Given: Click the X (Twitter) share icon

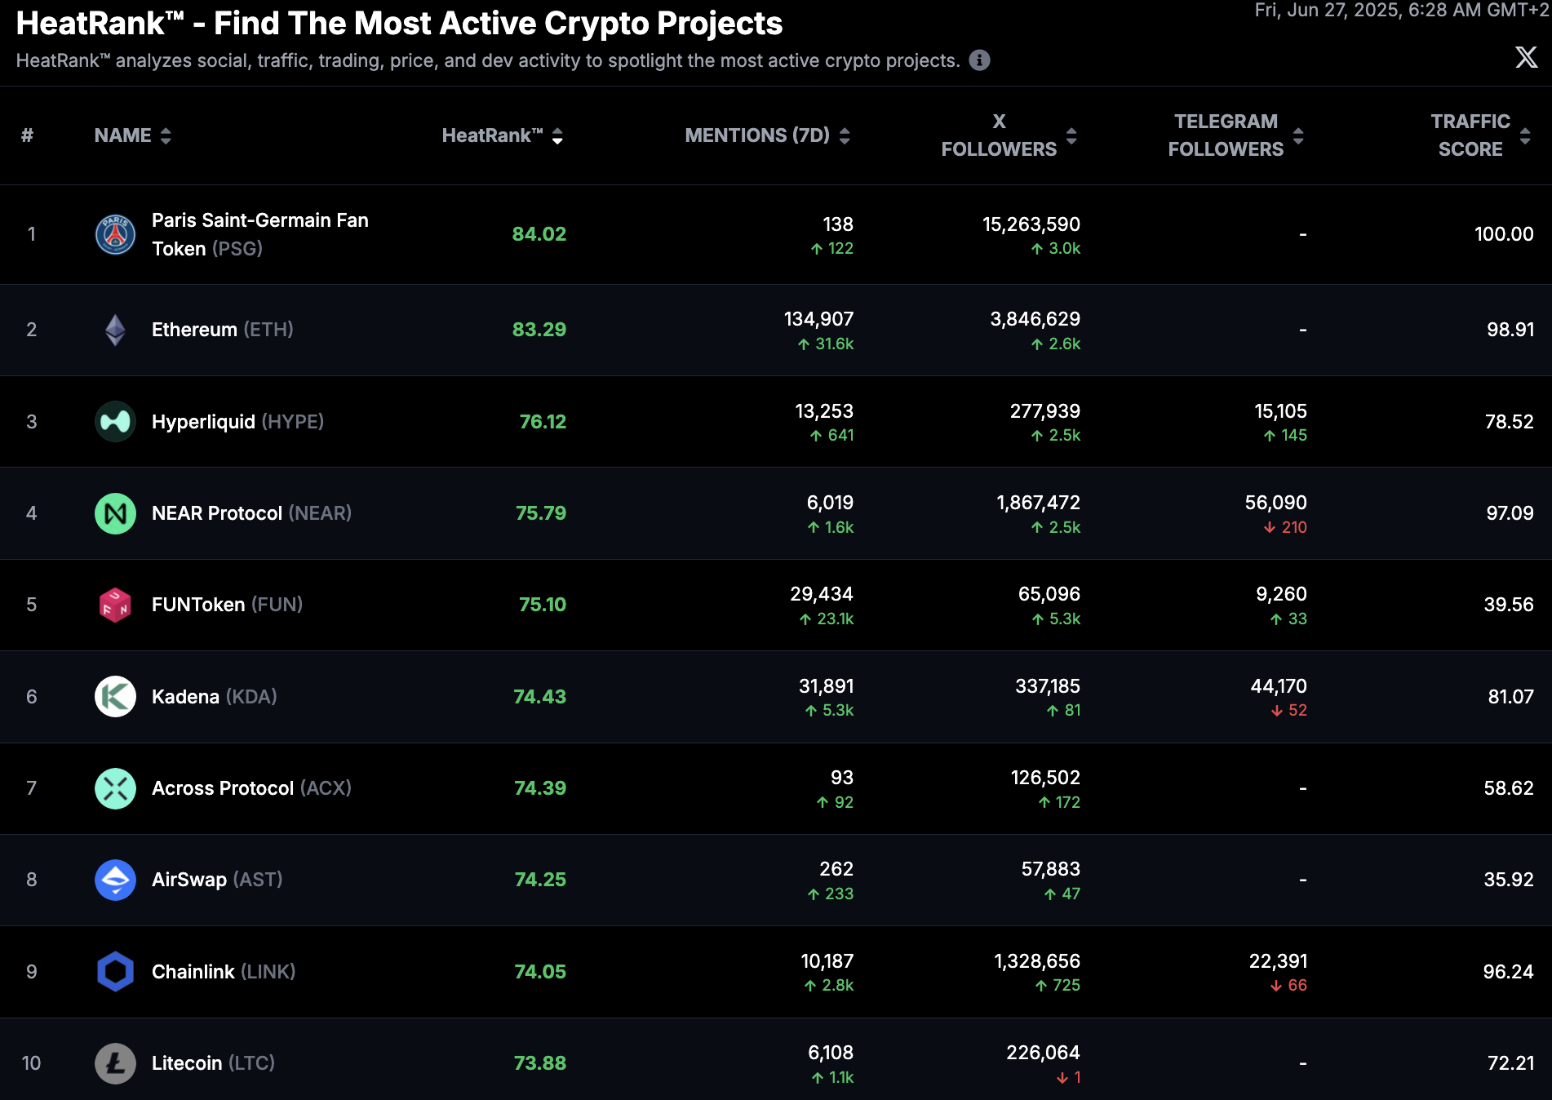Looking at the screenshot, I should click(x=1526, y=57).
